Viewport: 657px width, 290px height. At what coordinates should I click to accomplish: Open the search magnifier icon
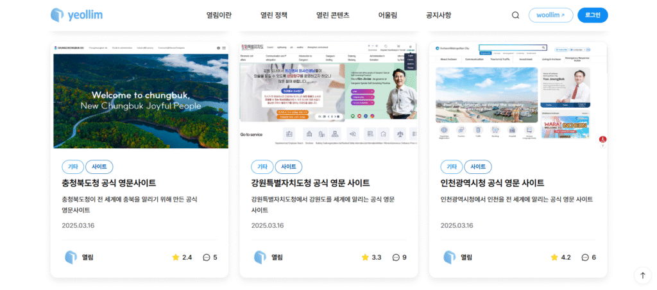pyautogui.click(x=515, y=15)
